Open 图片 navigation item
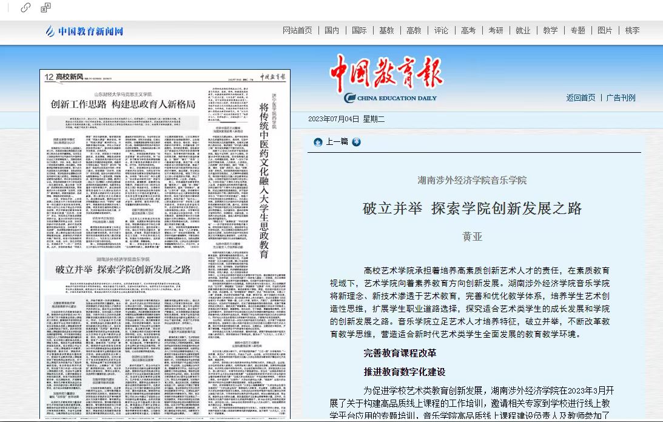Image resolution: width=663 pixels, height=422 pixels. point(605,30)
